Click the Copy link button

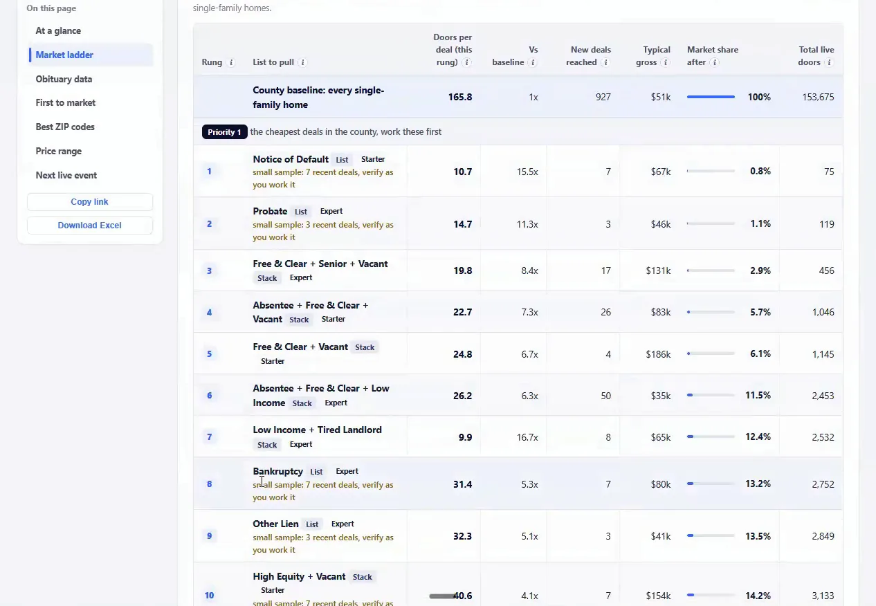[x=90, y=202]
